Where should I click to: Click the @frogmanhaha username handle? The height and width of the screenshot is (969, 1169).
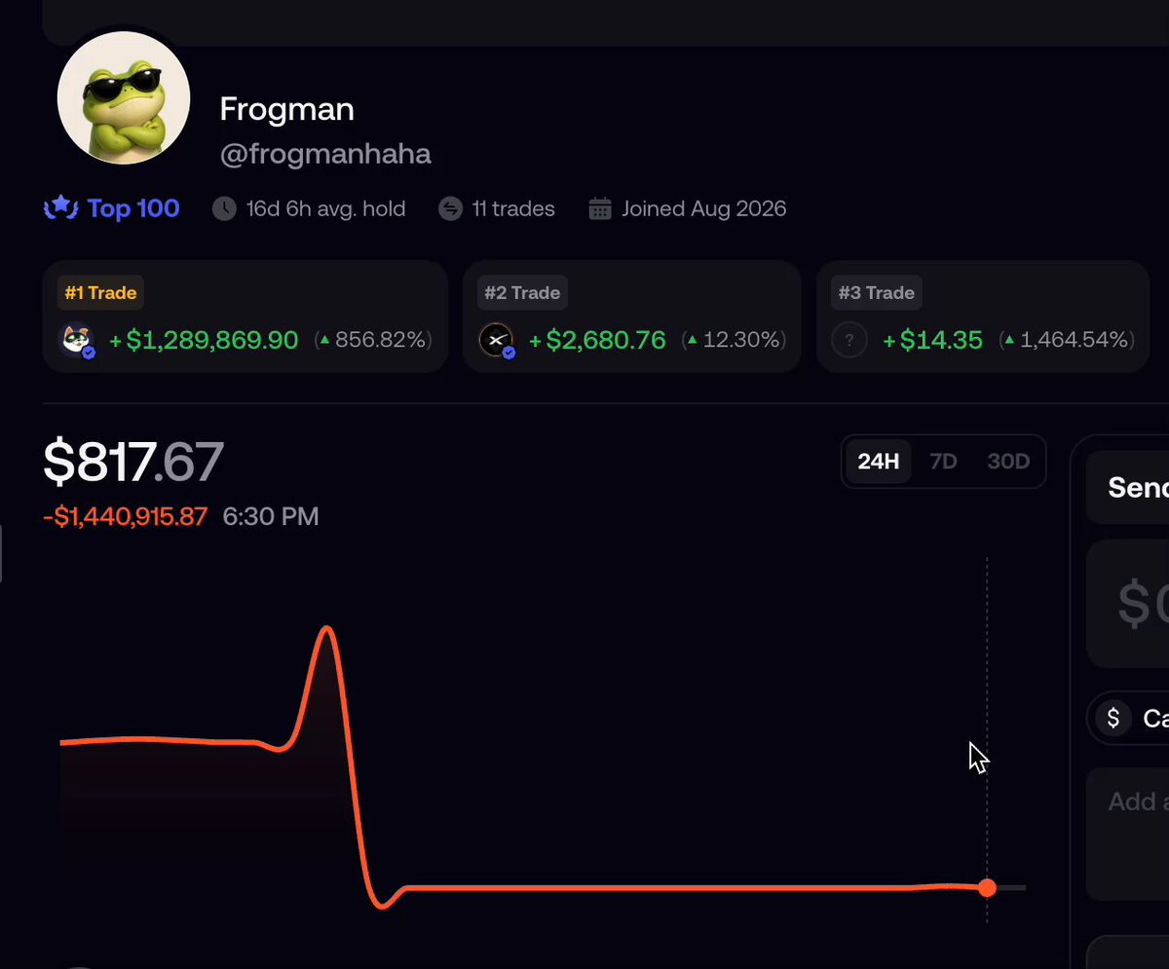tap(325, 154)
